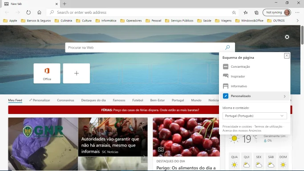
Task: Open the Apple bookmarks folder
Action: 10,20
